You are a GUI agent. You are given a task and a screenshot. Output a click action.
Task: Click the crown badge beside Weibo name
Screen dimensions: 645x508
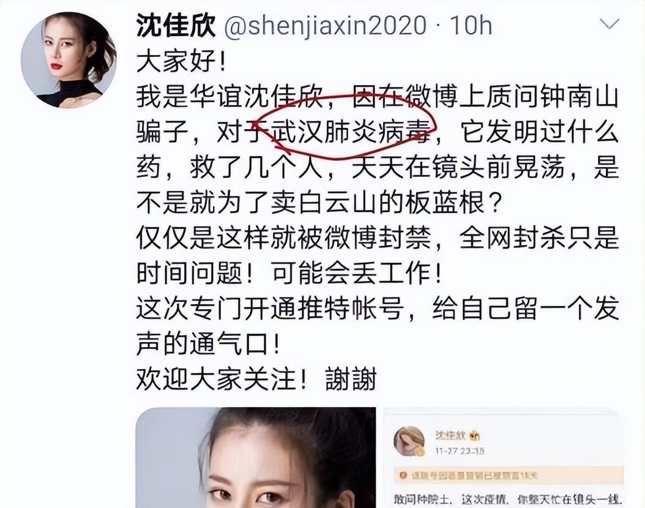(474, 436)
